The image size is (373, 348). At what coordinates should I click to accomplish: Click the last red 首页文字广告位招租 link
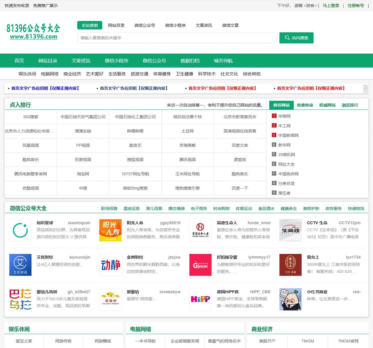[311, 88]
